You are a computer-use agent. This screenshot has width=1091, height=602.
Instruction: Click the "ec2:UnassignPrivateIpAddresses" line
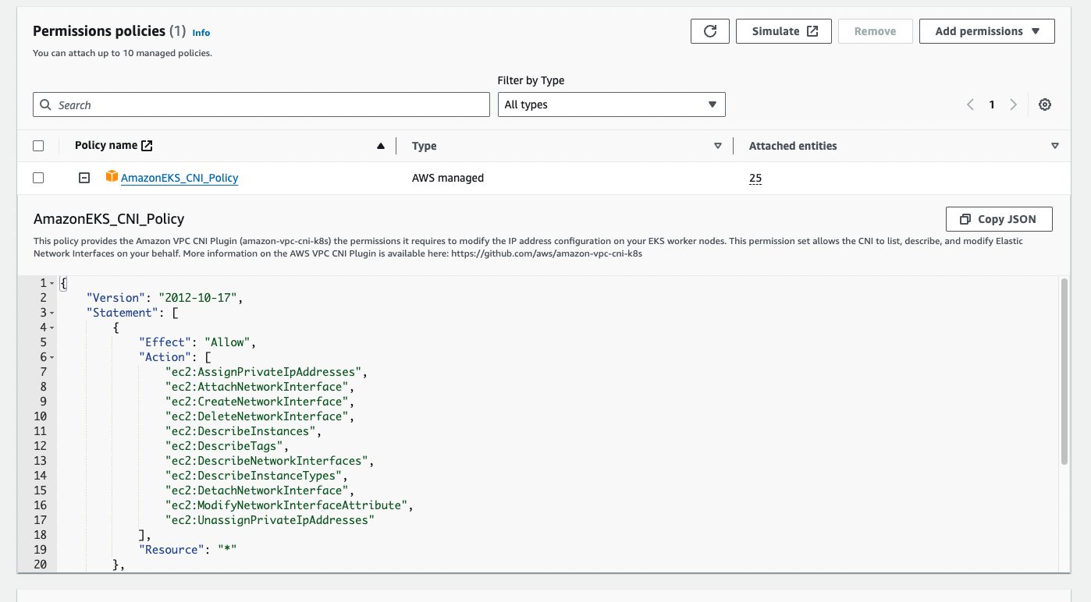pyautogui.click(x=270, y=520)
